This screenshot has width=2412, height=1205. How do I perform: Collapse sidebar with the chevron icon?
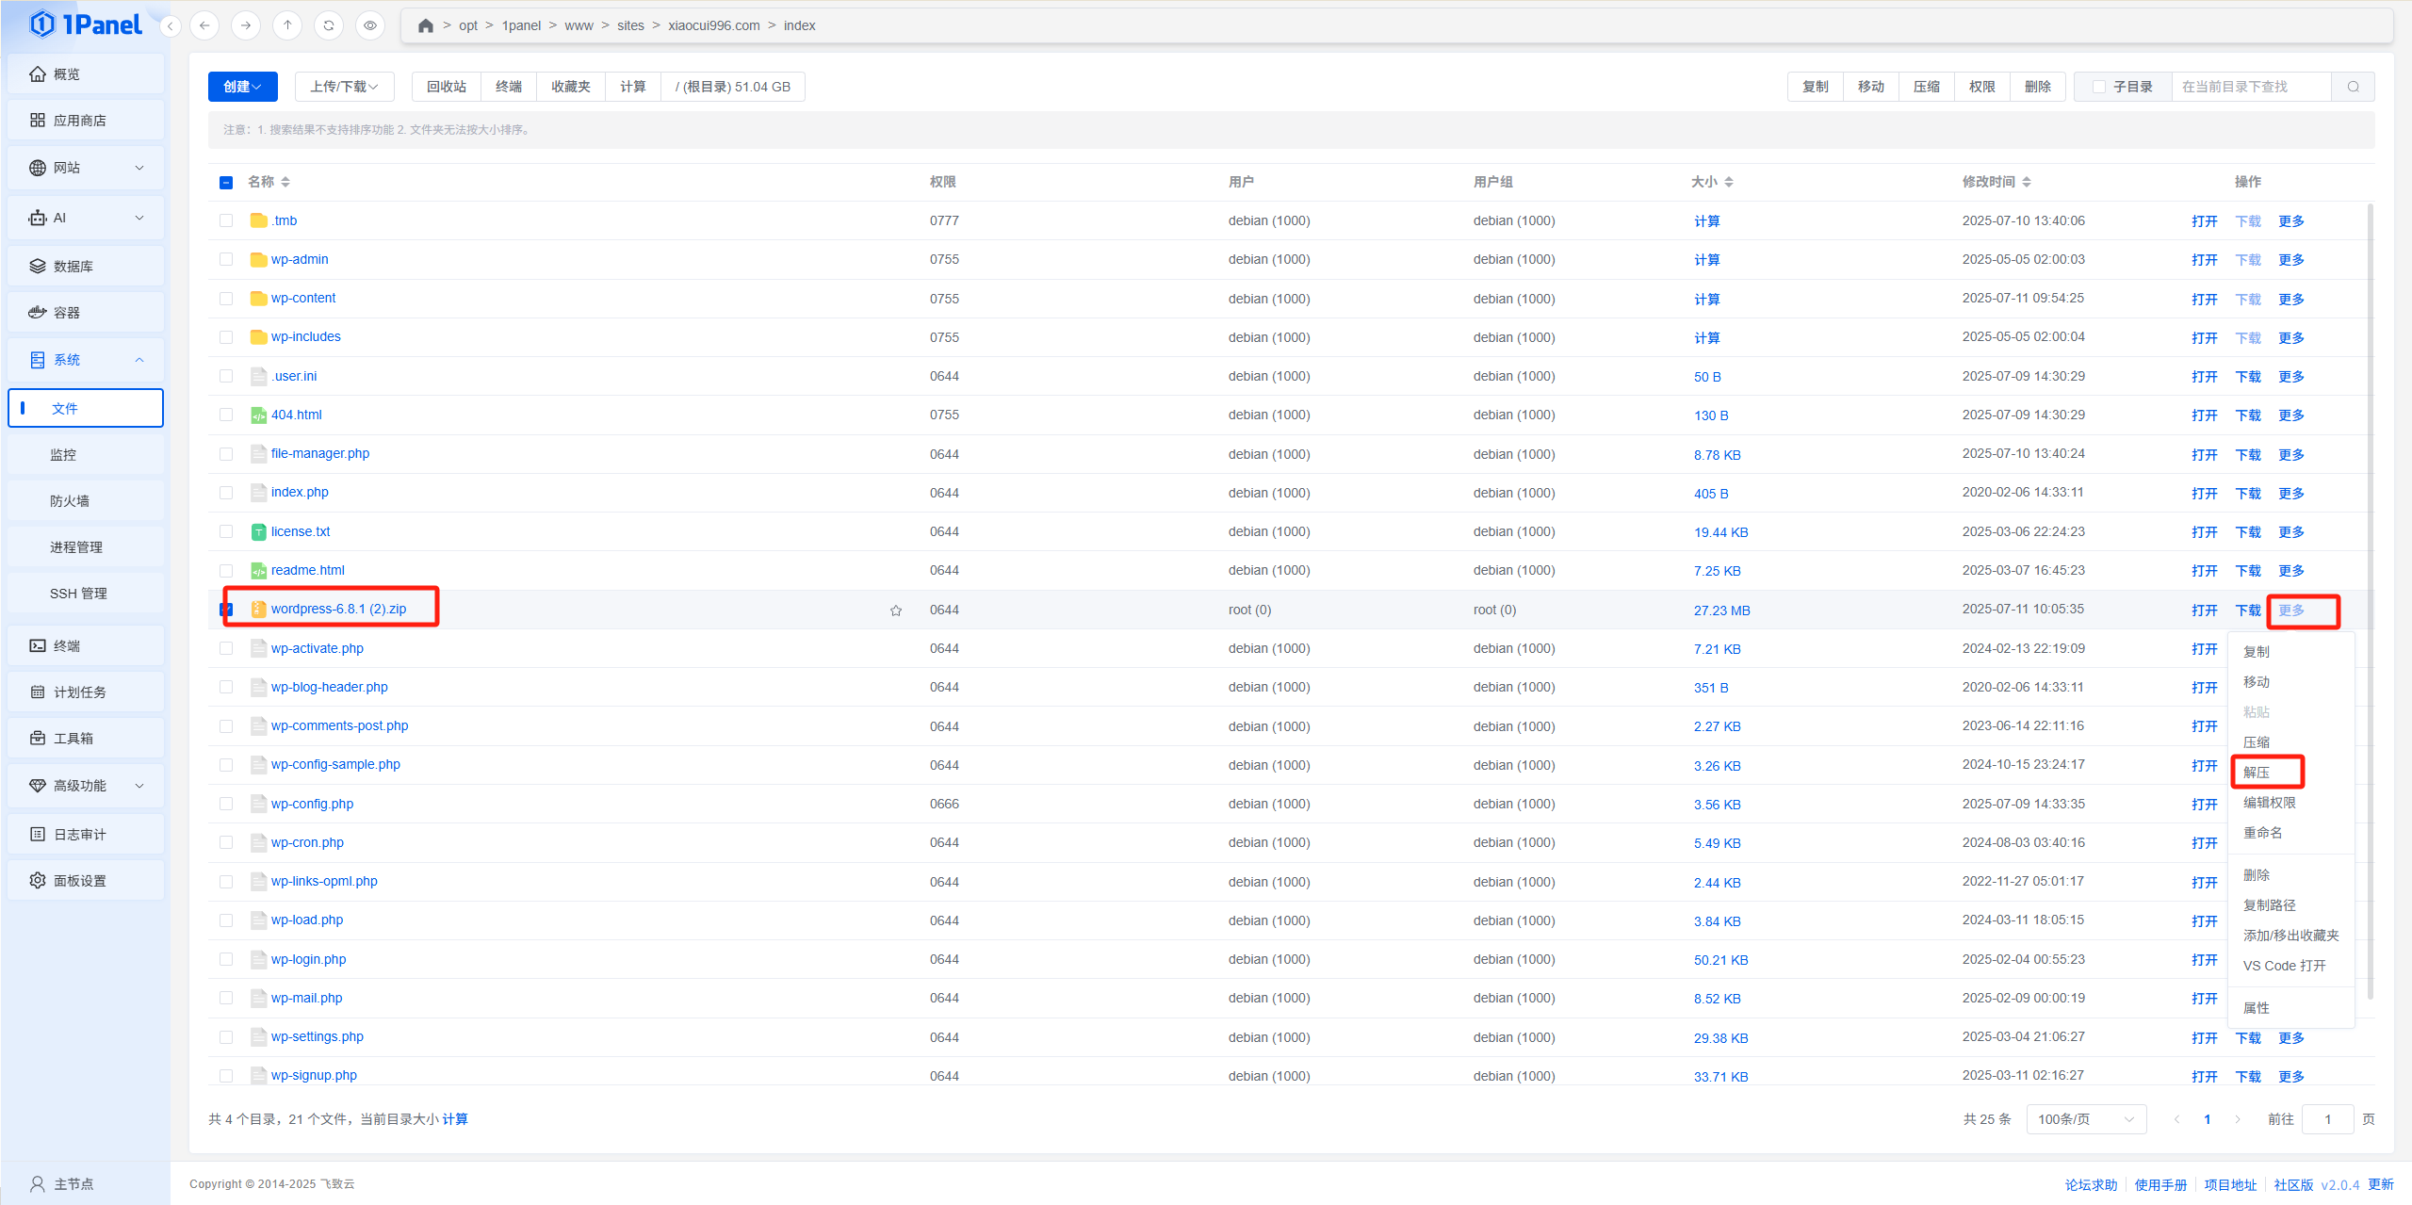171,26
